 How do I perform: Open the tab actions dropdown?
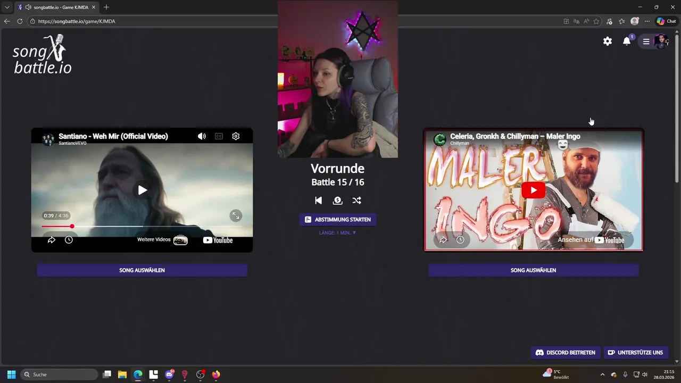(x=7, y=7)
